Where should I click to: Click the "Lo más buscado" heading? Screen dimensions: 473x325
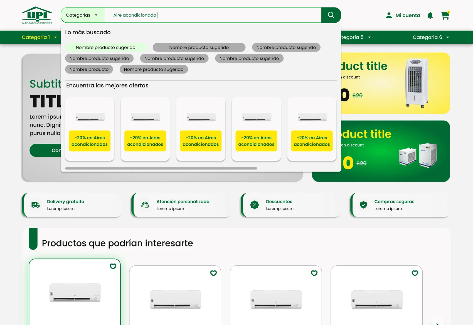(x=88, y=32)
